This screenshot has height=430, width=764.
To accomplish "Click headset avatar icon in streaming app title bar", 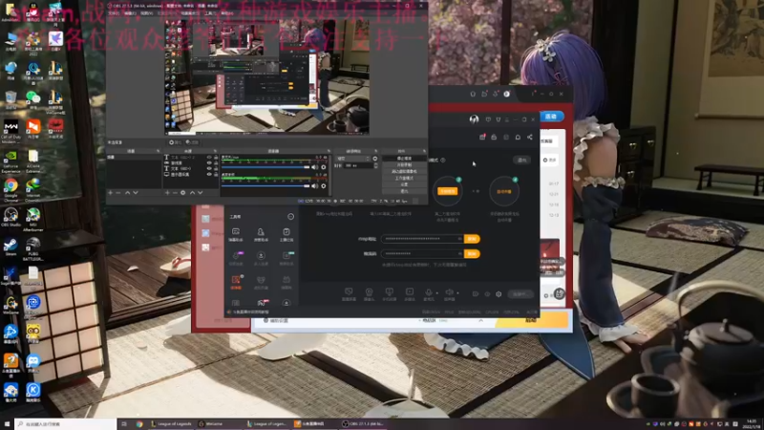I will [474, 118].
